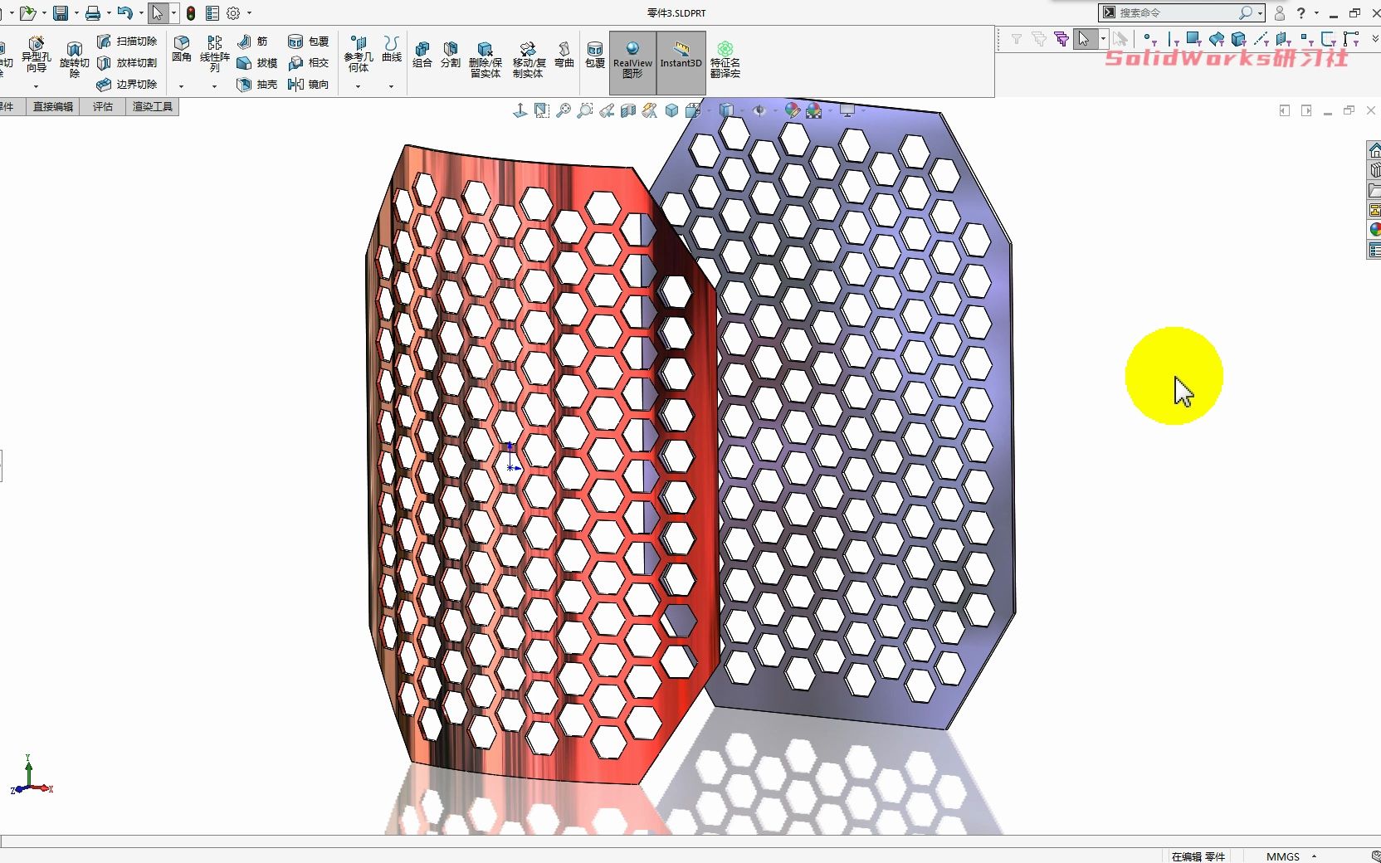Select the Mirror (镜向) feature
The height and width of the screenshot is (863, 1381).
pyautogui.click(x=310, y=85)
